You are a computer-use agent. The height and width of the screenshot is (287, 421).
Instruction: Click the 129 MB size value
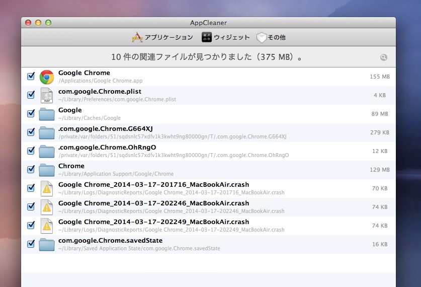tap(380, 170)
